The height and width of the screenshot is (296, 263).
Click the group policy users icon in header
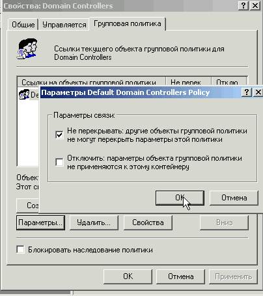point(27,49)
